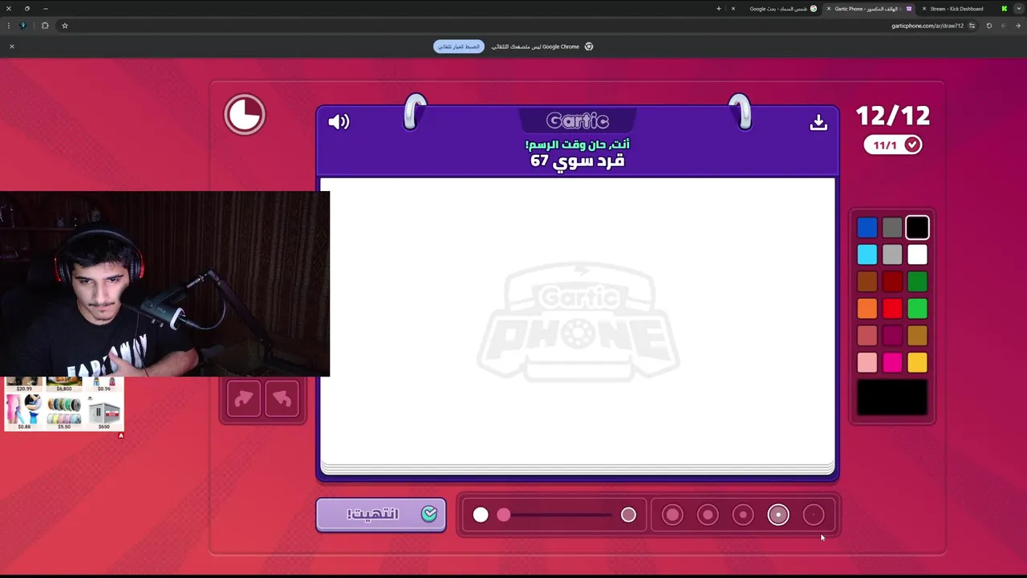Mute the Gartic Phone sound
This screenshot has height=578, width=1027.
tap(339, 122)
